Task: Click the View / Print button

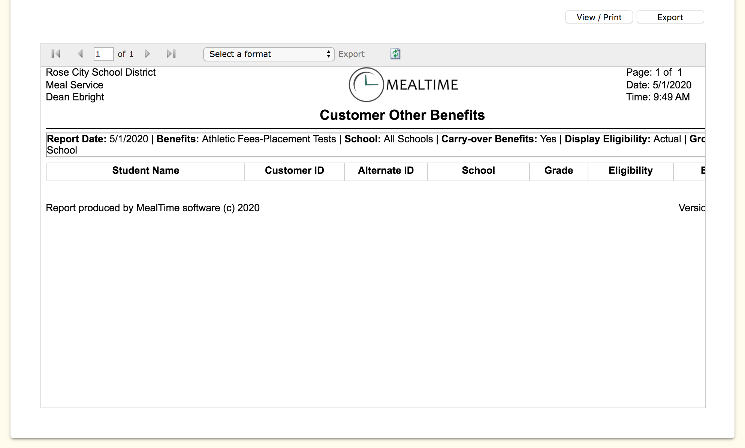Action: pyautogui.click(x=599, y=17)
